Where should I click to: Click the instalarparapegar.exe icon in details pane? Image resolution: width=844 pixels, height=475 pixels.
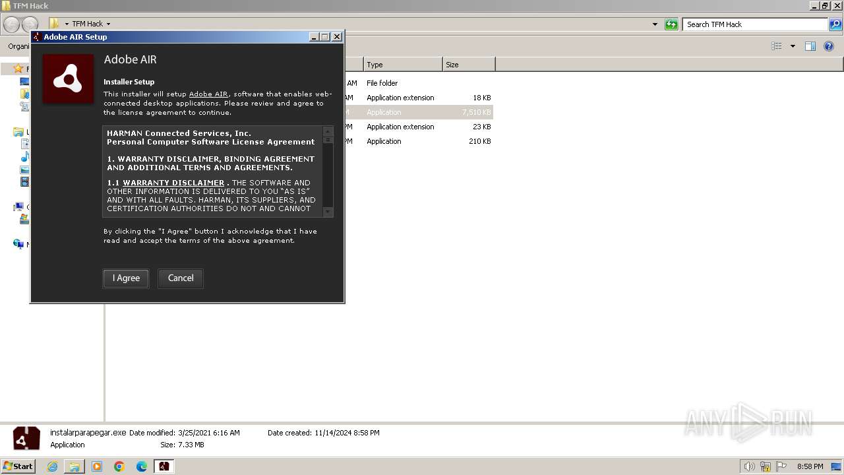(27, 439)
